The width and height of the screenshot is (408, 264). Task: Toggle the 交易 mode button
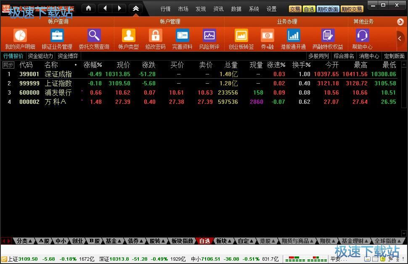[x=295, y=9]
